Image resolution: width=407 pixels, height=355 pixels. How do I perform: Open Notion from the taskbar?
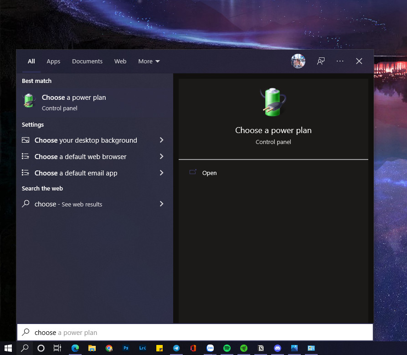261,348
